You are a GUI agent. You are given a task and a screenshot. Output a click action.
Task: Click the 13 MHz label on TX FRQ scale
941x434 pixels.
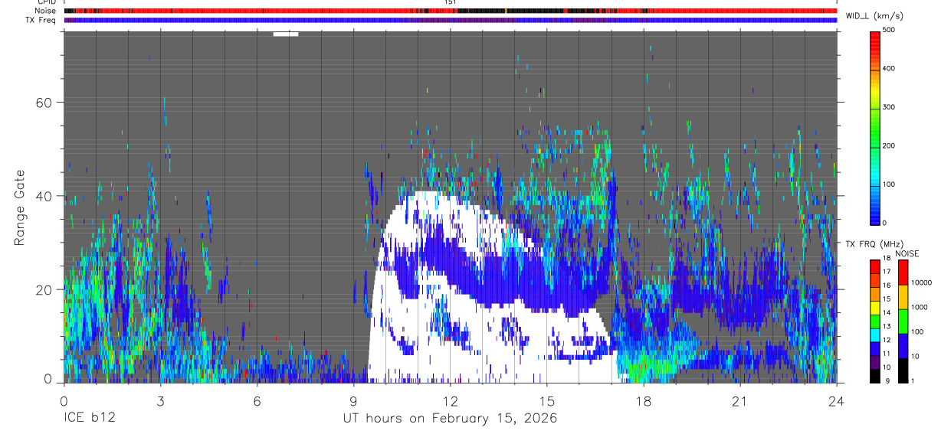[x=887, y=326]
